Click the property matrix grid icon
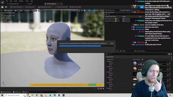Image resolution: width=173 pixels, height=97 pixels. 169,54
